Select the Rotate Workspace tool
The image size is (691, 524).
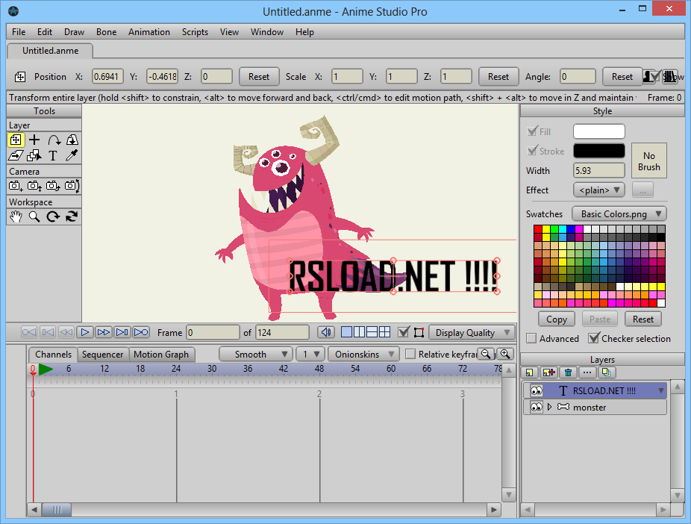[53, 216]
